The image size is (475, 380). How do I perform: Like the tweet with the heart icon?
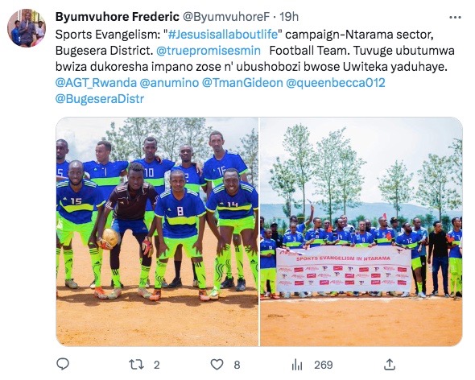[217, 364]
